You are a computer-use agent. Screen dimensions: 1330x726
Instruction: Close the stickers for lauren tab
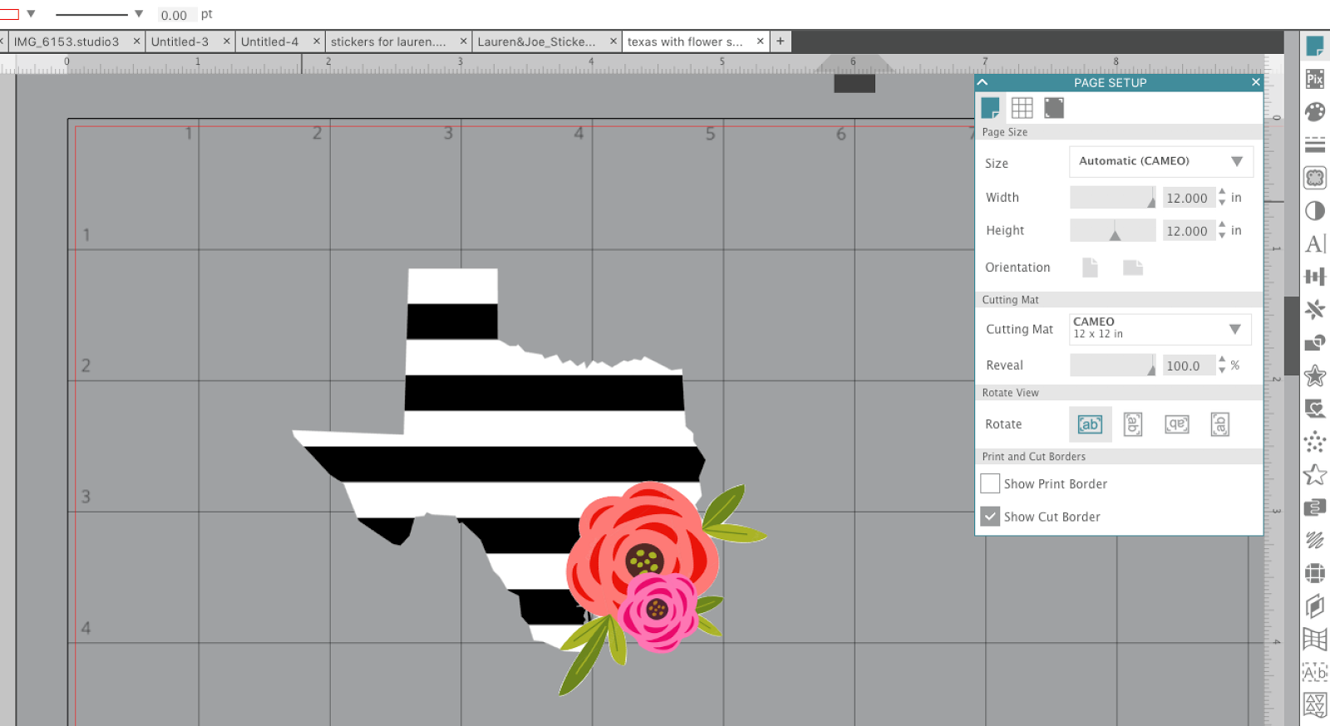(x=464, y=41)
